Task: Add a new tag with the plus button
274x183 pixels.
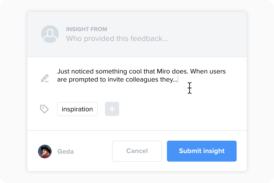Action: coord(112,109)
